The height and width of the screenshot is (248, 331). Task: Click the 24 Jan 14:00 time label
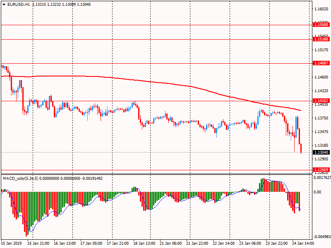point(303,243)
